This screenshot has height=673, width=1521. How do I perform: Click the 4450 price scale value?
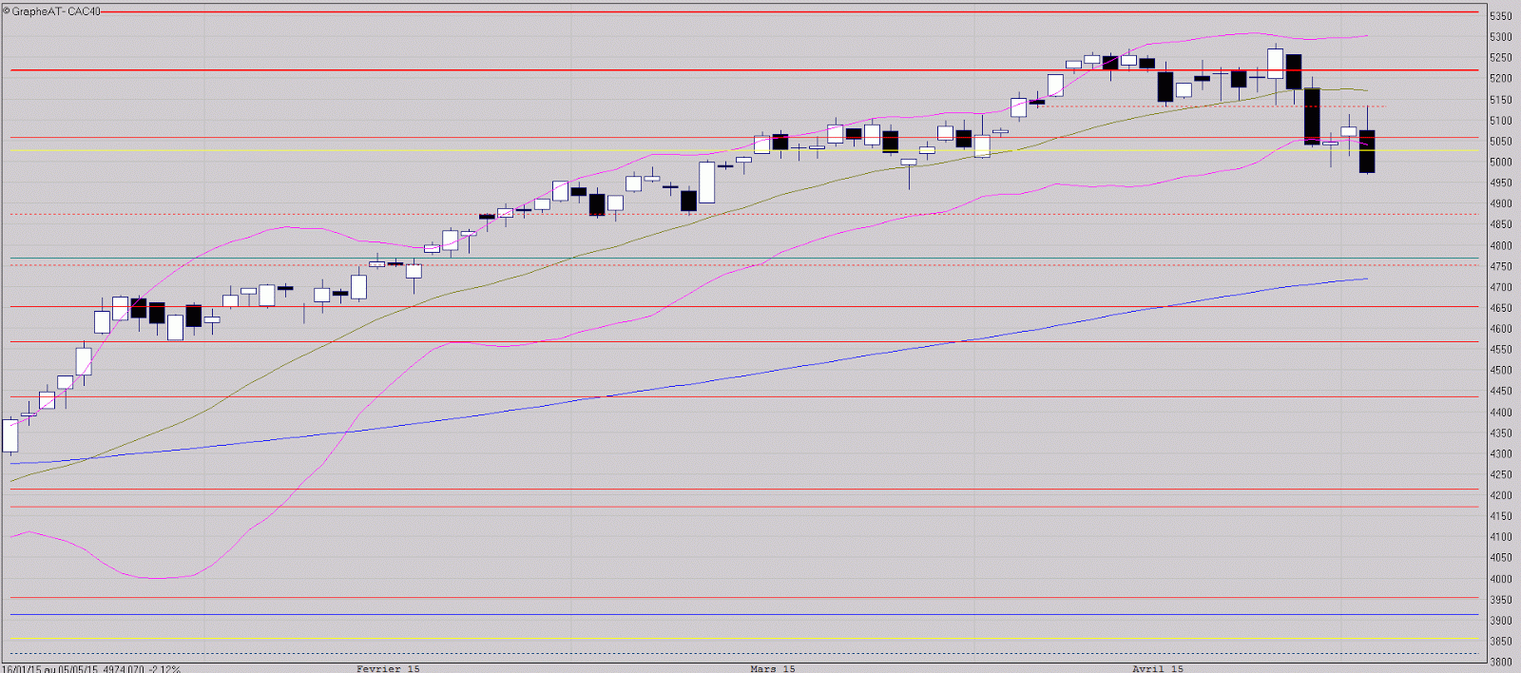pyautogui.click(x=1501, y=391)
